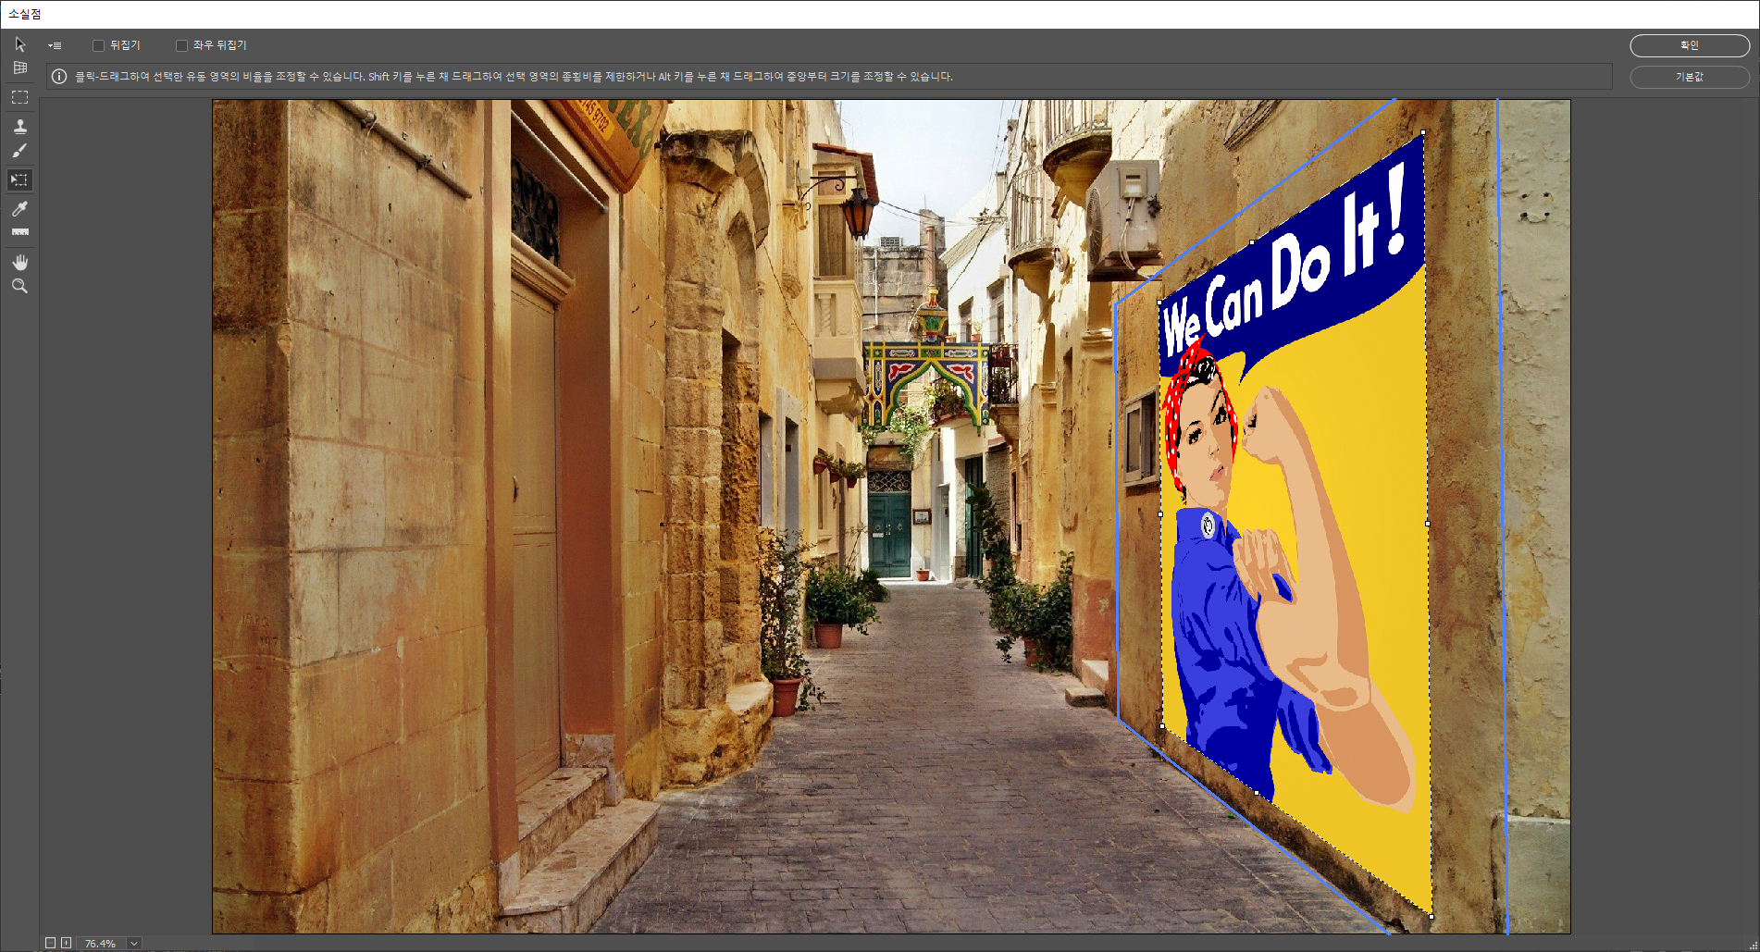Select the Stamp tool
The image size is (1760, 952).
click(x=19, y=126)
